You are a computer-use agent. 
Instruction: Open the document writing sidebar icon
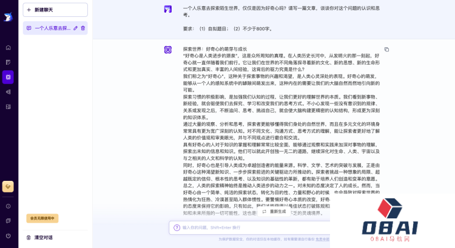coord(8,62)
